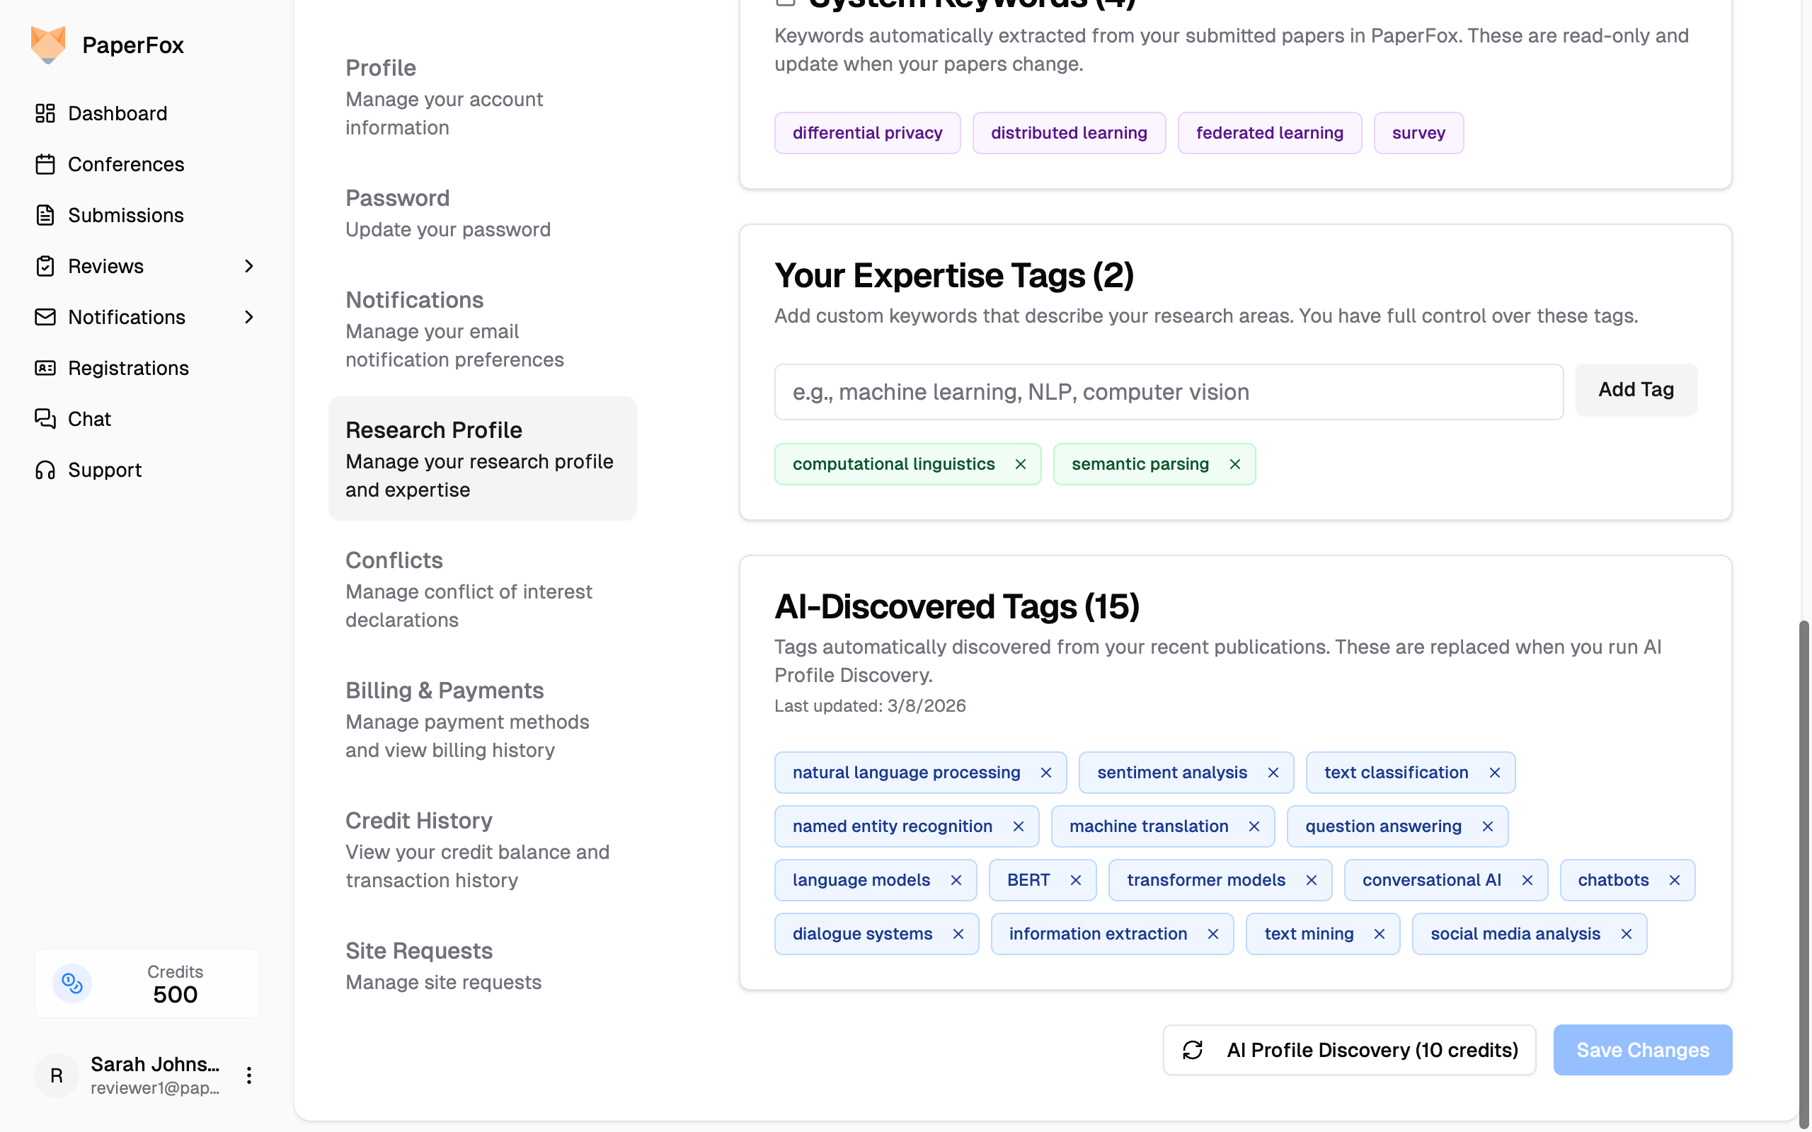Screen dimensions: 1812x1132
Task: Click the Add Tag button
Action: pos(1635,389)
